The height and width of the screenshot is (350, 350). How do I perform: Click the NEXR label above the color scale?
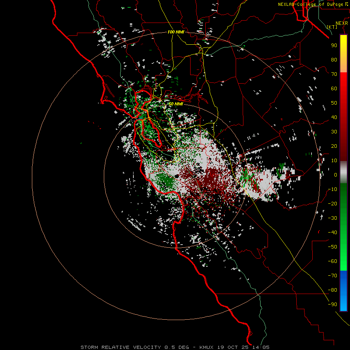(x=342, y=23)
